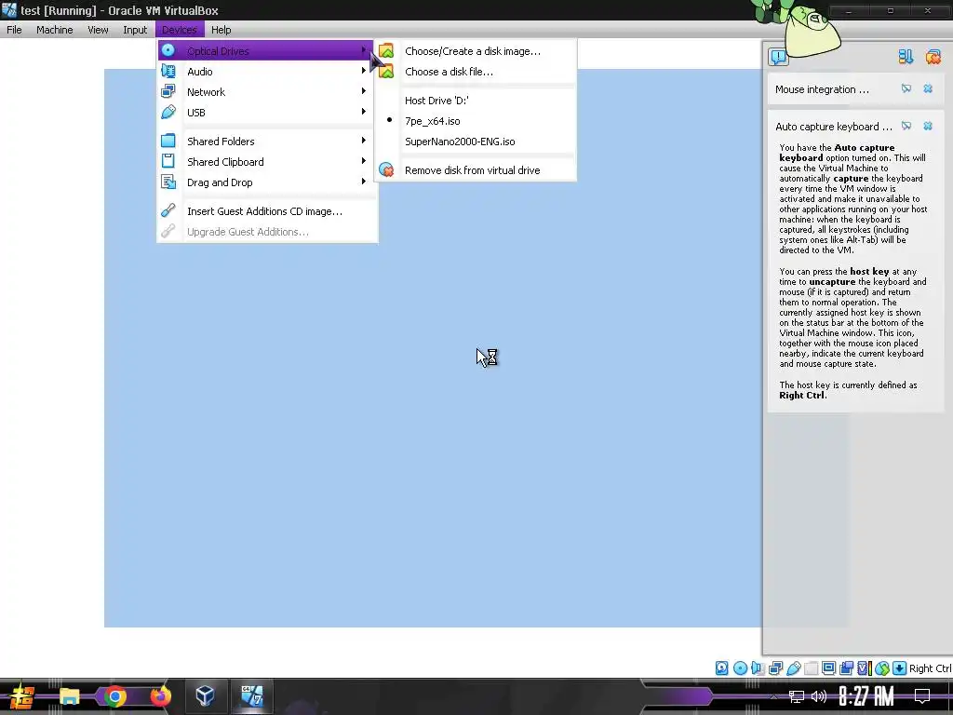The width and height of the screenshot is (953, 715).
Task: Launch Google Chrome from taskbar
Action: [114, 696]
